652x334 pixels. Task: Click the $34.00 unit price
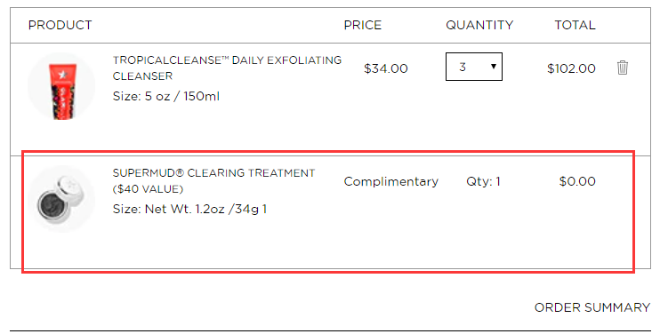[x=385, y=68]
